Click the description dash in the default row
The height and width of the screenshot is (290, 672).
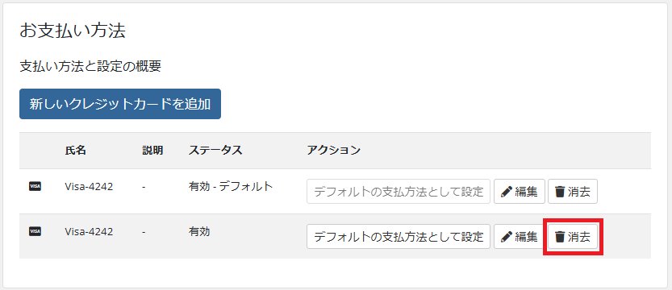click(x=144, y=187)
